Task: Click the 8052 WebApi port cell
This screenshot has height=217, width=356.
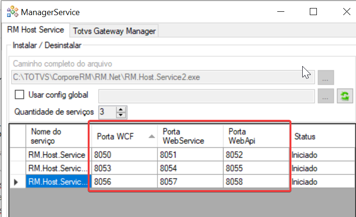Action: 256,155
